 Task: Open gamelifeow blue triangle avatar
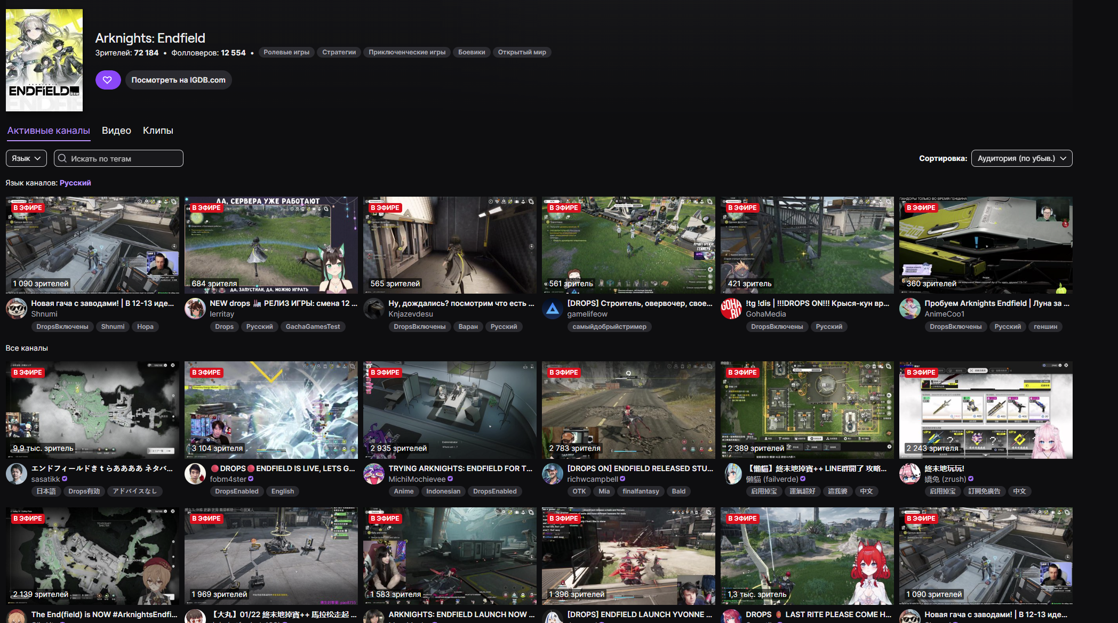click(553, 309)
